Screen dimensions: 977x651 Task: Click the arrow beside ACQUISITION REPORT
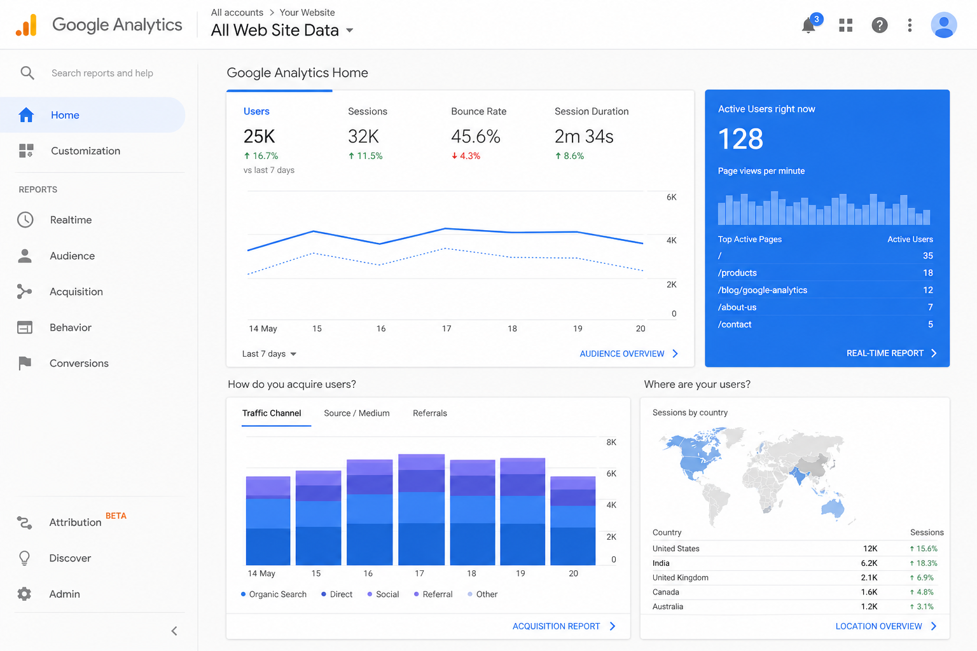tap(613, 626)
